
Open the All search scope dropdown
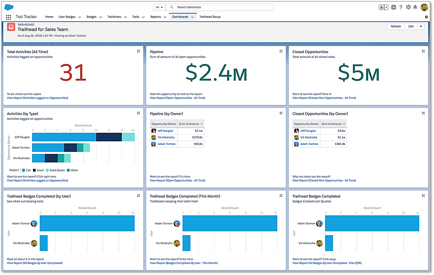click(x=159, y=7)
